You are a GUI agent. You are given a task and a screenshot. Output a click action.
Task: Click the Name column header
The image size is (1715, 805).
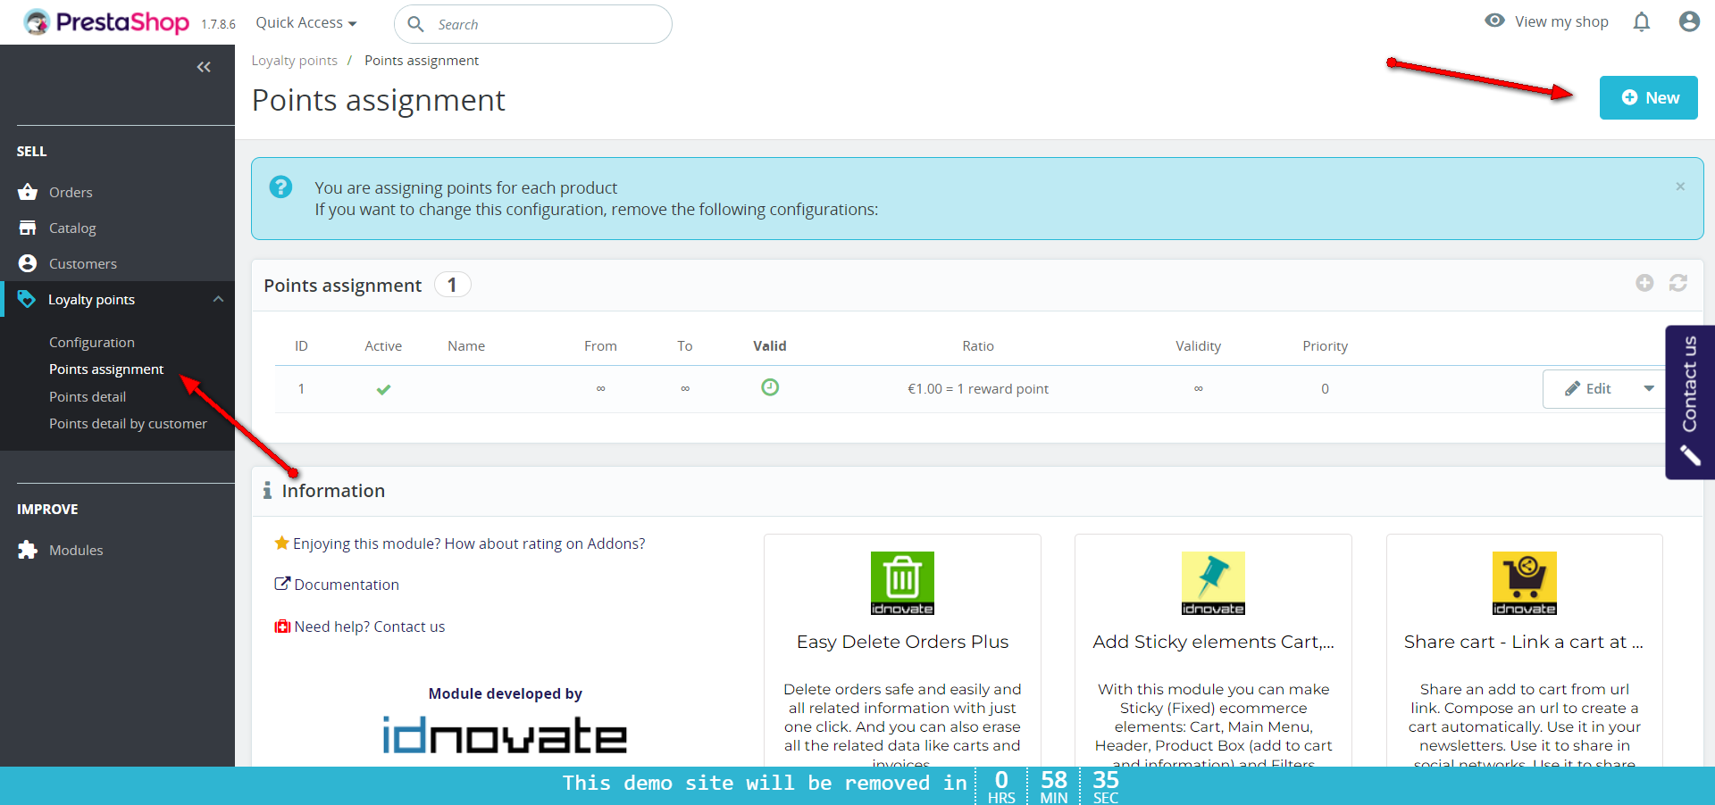466,345
